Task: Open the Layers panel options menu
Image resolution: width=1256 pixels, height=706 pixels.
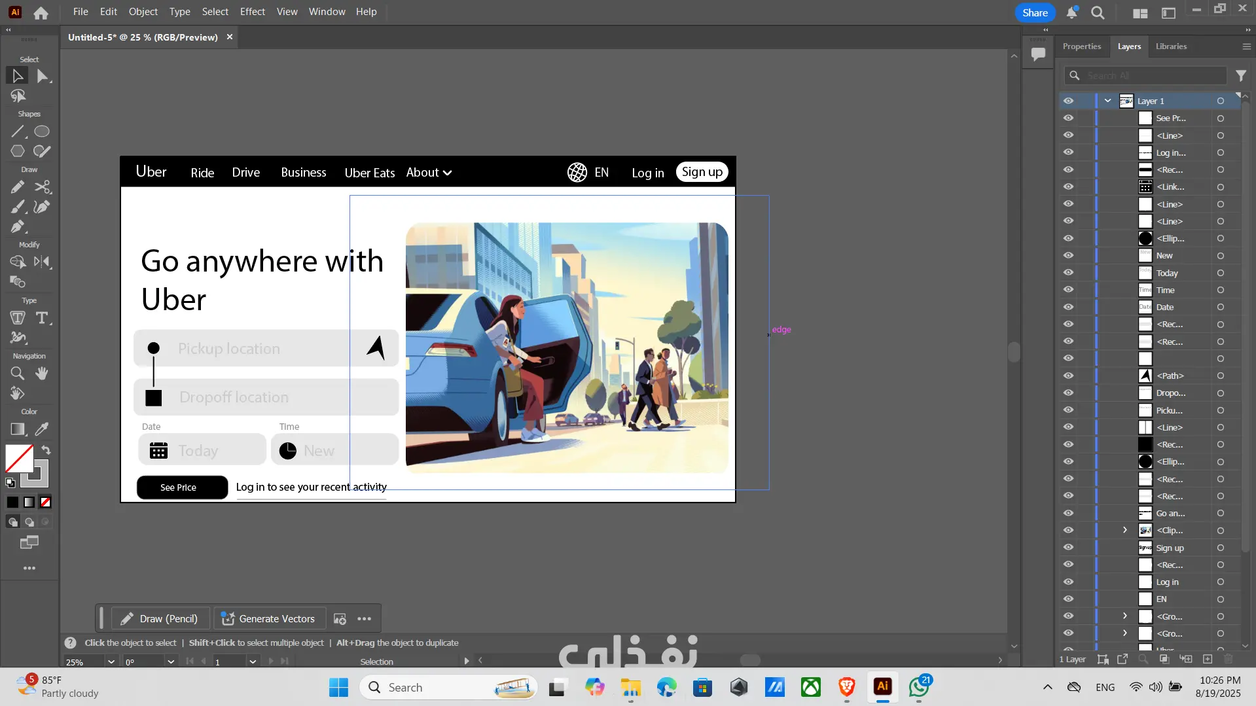Action: click(1246, 46)
